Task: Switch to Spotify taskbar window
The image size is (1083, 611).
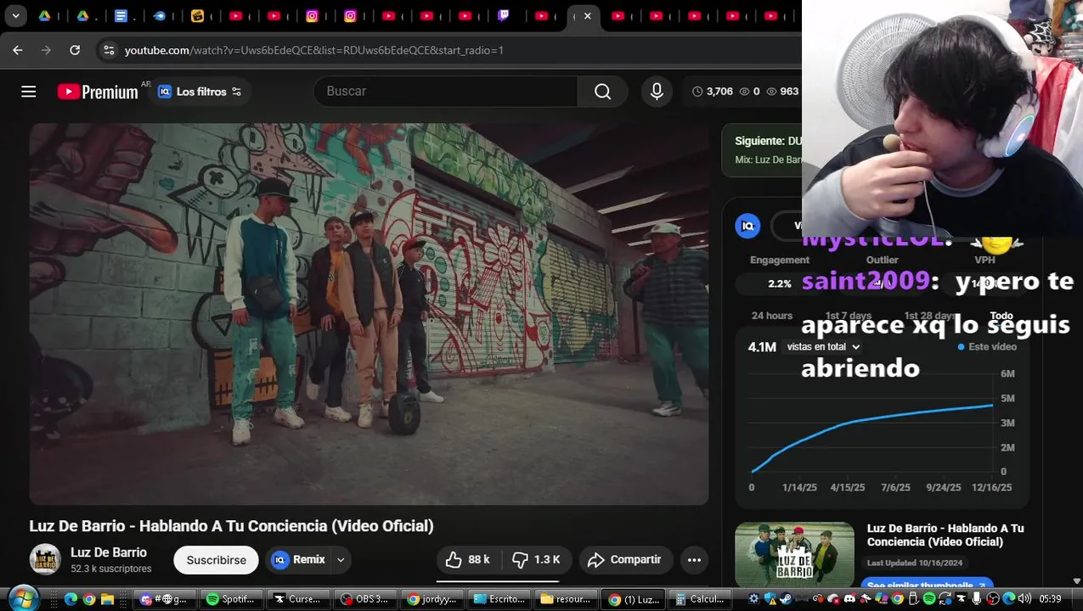Action: point(232,599)
